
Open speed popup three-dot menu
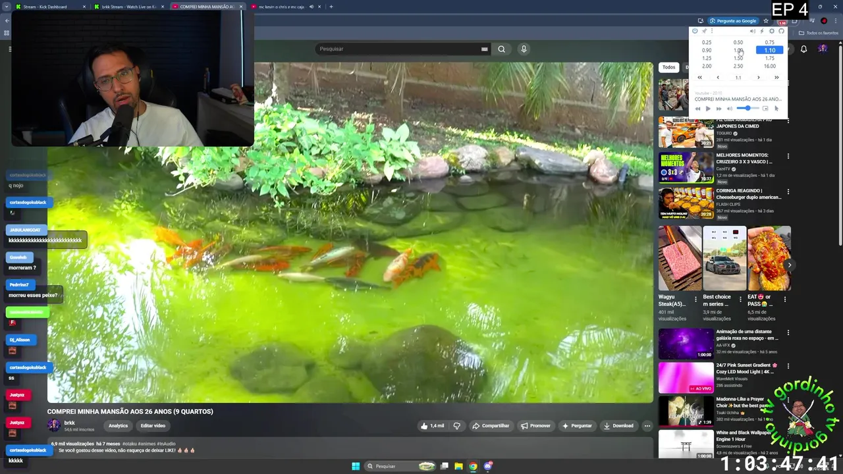click(711, 31)
